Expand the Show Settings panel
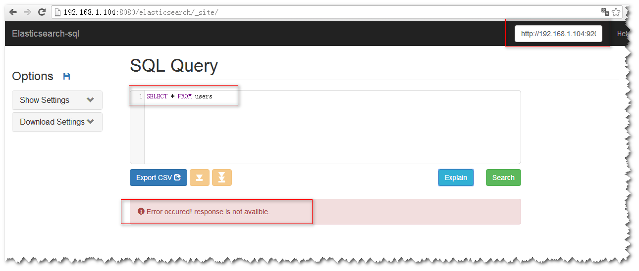 (57, 100)
